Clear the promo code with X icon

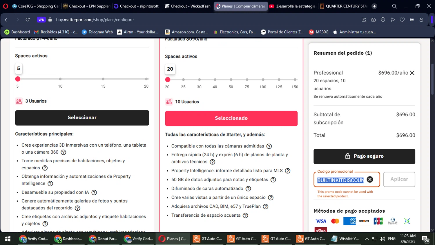[370, 180]
